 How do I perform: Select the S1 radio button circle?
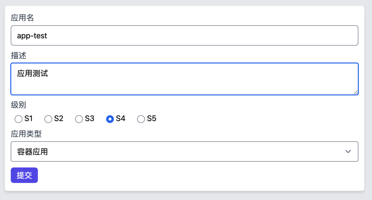[18, 119]
